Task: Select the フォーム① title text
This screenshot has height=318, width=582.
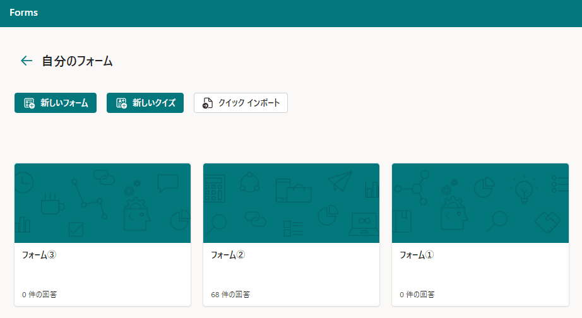Action: pyautogui.click(x=417, y=255)
